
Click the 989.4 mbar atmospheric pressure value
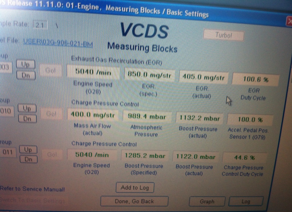(x=147, y=117)
